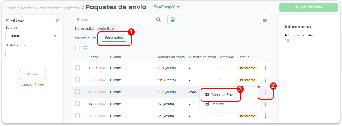
Task: Click the green Filtrar button
Action: pyautogui.click(x=33, y=74)
